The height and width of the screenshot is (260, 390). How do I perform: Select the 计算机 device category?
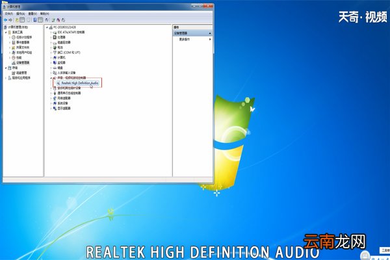(x=62, y=57)
